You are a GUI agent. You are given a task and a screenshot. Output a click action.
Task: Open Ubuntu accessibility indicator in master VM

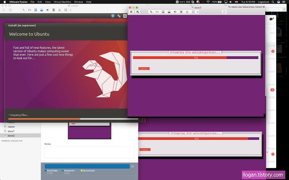pyautogui.click(x=113, y=16)
